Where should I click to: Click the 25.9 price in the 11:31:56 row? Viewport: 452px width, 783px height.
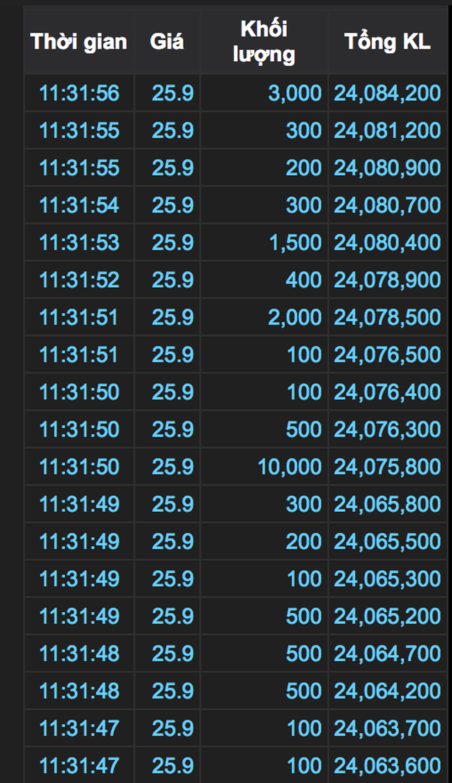point(173,93)
